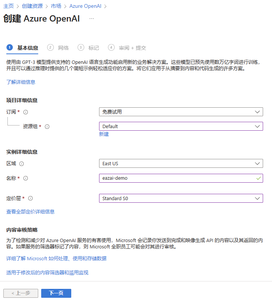Viewport: 272px width, 300px height.
Task: Click the info icon next to 名称
Action: pyautogui.click(x=26, y=178)
